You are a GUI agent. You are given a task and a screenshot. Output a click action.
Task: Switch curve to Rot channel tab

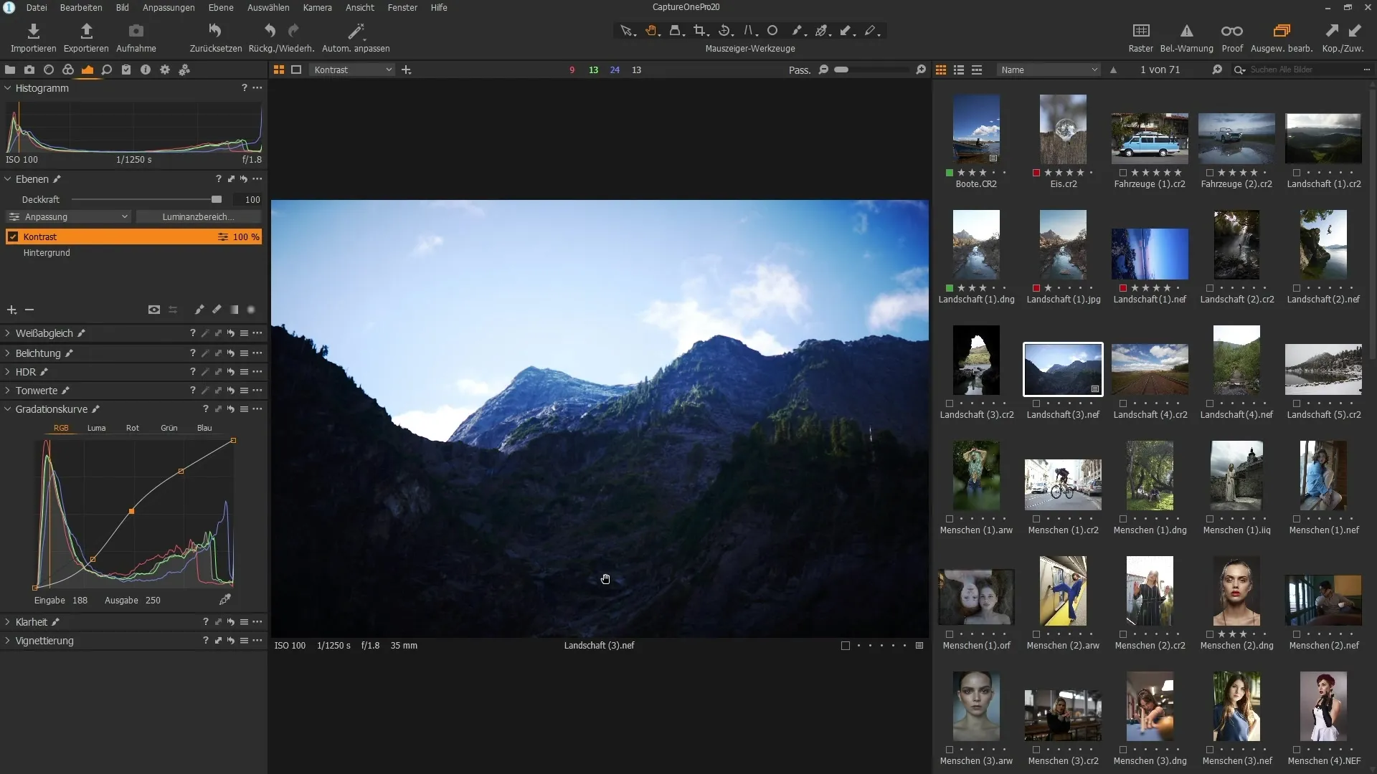point(133,428)
